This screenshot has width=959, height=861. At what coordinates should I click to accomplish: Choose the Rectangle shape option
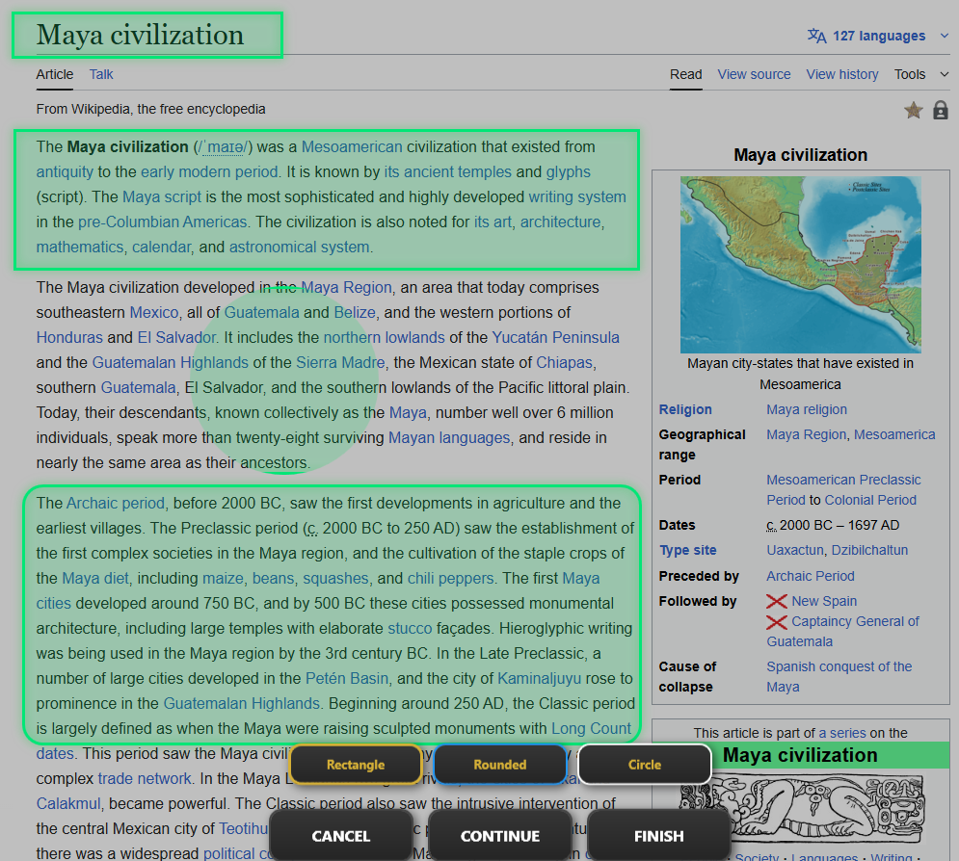point(356,765)
